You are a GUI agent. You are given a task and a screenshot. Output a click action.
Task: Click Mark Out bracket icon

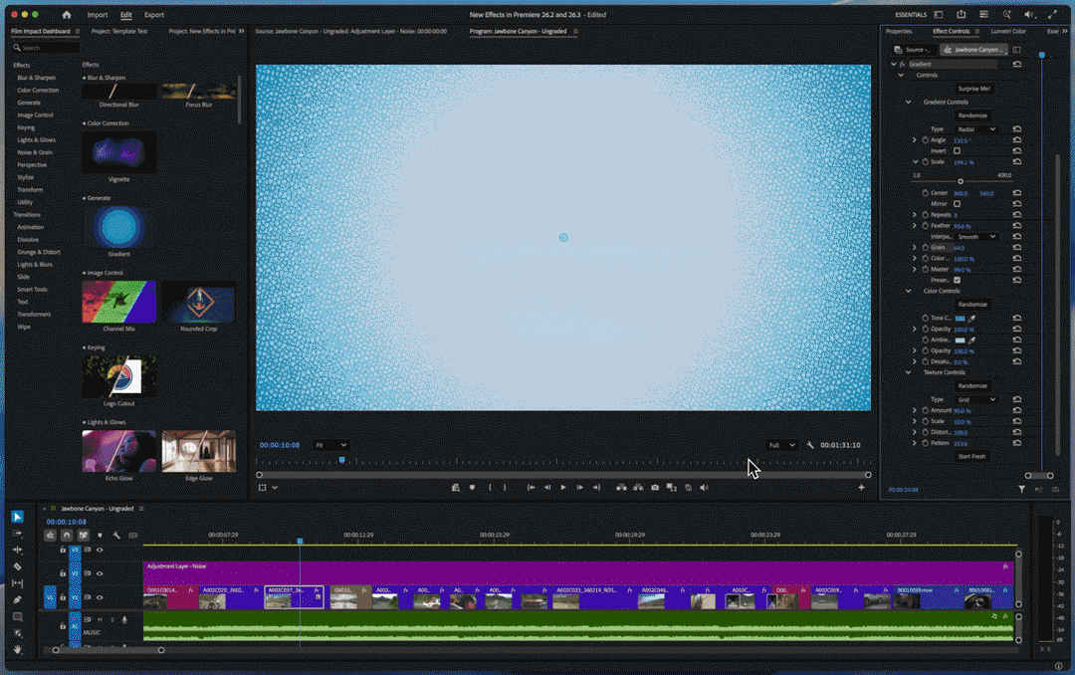click(505, 487)
